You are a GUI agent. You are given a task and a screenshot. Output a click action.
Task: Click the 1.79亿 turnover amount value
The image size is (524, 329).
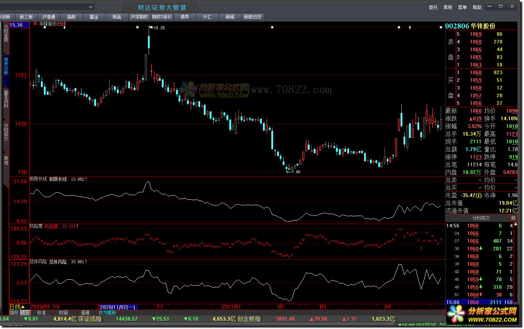[x=473, y=149]
